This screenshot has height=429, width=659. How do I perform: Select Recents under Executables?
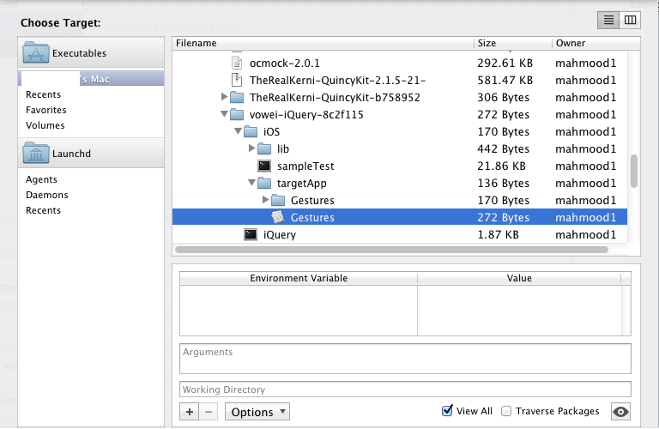click(x=43, y=94)
